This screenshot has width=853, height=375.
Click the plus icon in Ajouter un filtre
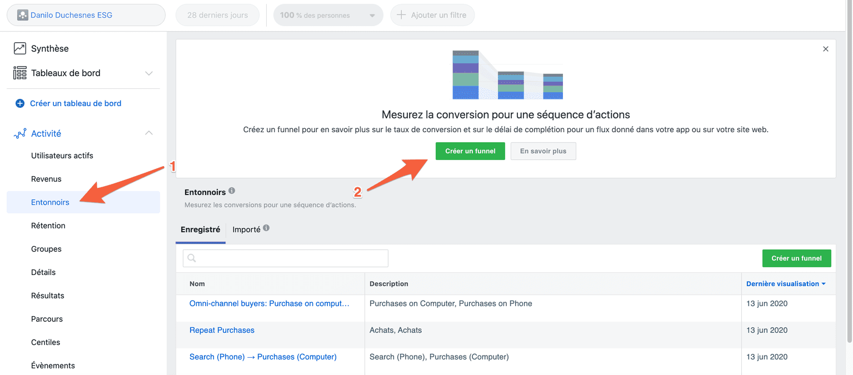(x=401, y=15)
